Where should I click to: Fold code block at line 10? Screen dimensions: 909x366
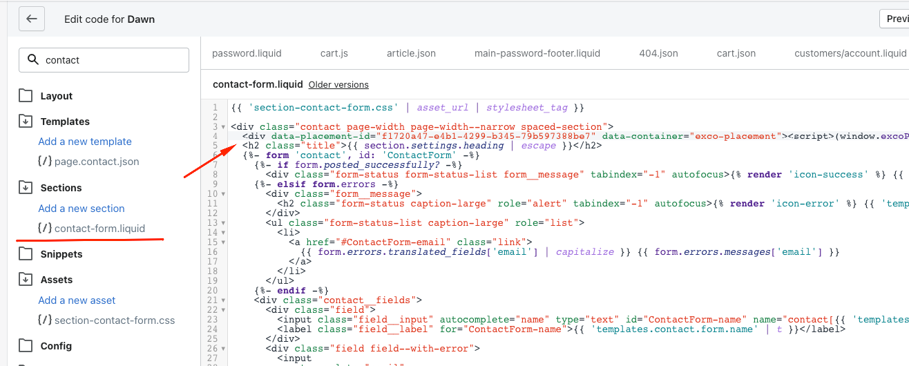tap(223, 194)
